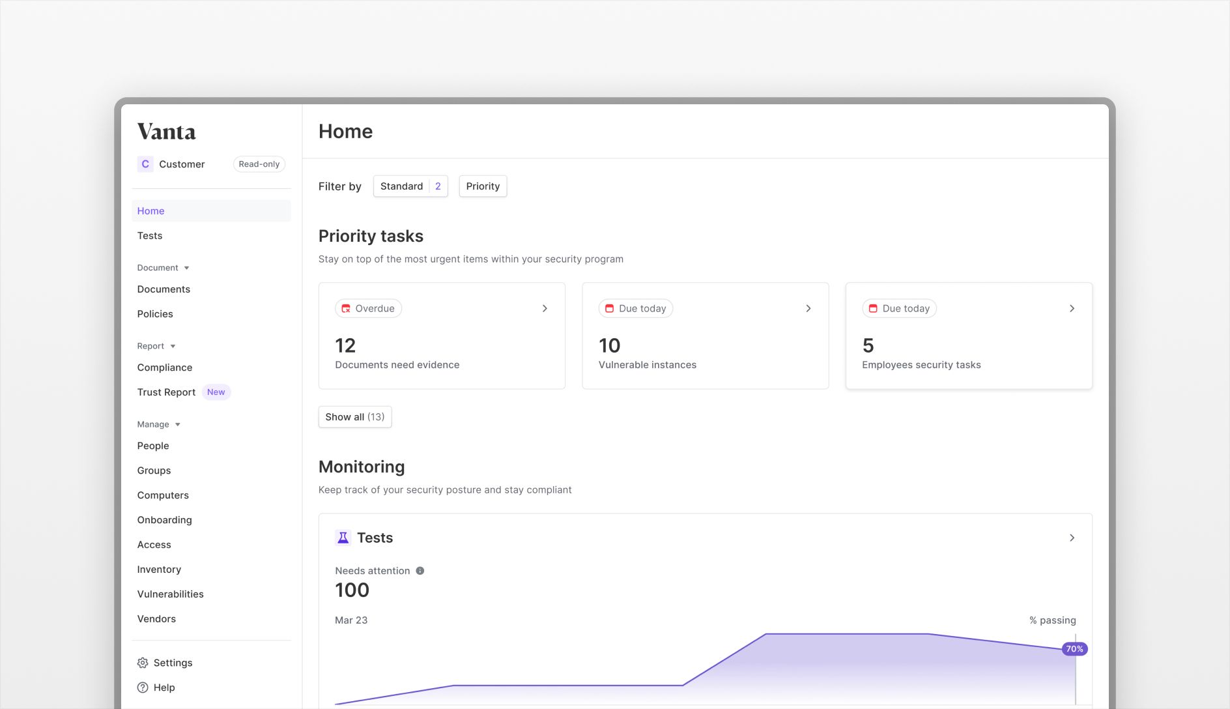Image resolution: width=1230 pixels, height=709 pixels.
Task: Navigate to Groups
Action: pyautogui.click(x=211, y=470)
